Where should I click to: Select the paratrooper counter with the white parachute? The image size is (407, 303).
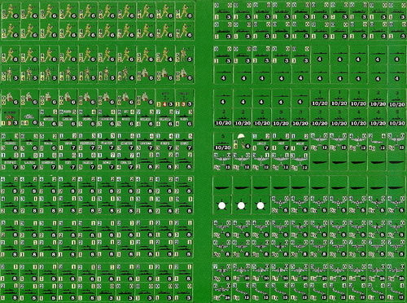coord(243,142)
